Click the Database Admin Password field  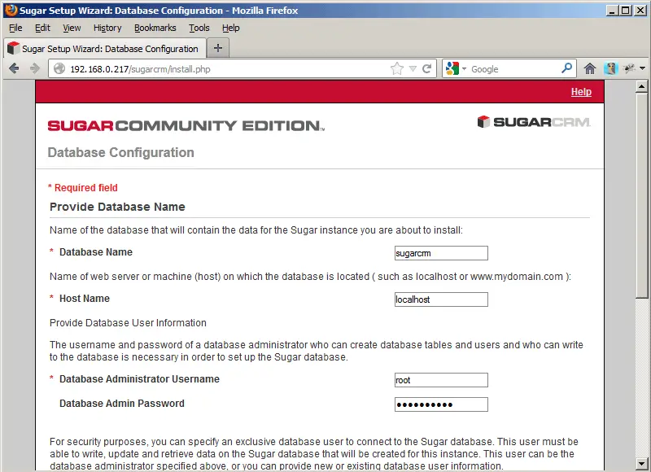click(x=440, y=404)
